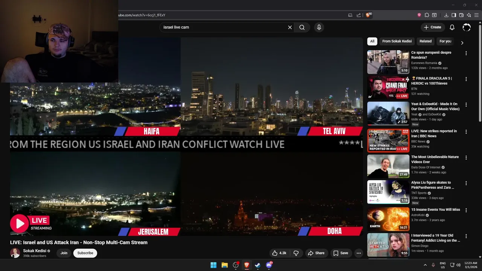The image size is (482, 271).
Task: Open Discord from the taskbar
Action: [269, 265]
